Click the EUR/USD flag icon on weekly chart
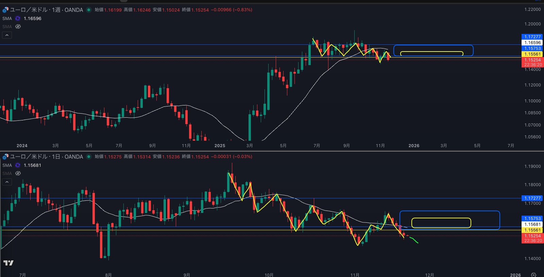Viewport: 544px width, 277px height. point(5,10)
